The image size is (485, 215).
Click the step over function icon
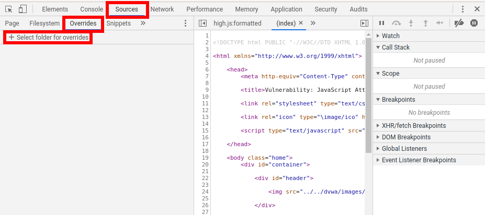coord(396,23)
